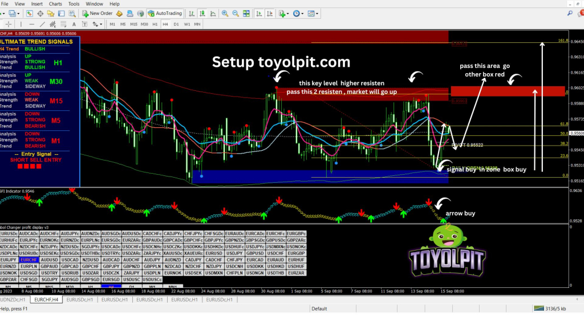584x329 pixels.
Task: Select the horizontal line drawing tool
Action: (31, 24)
